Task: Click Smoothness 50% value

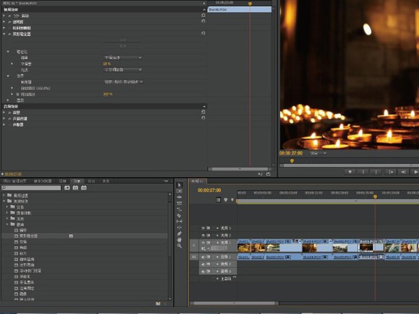Action: [107, 64]
